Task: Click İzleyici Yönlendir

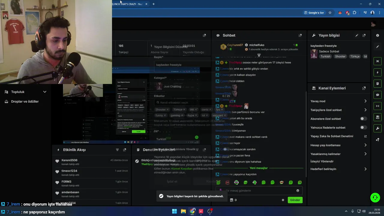Action: (x=322, y=161)
